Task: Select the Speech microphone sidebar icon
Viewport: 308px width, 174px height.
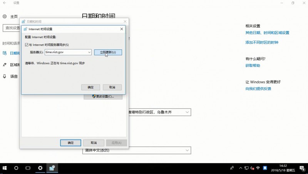Action: [x=5, y=76]
